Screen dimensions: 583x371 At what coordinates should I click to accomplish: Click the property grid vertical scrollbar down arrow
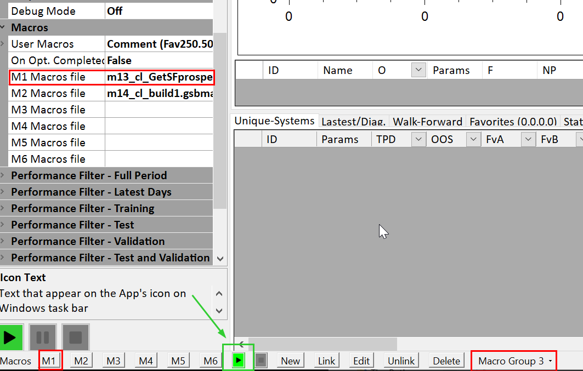pyautogui.click(x=220, y=258)
